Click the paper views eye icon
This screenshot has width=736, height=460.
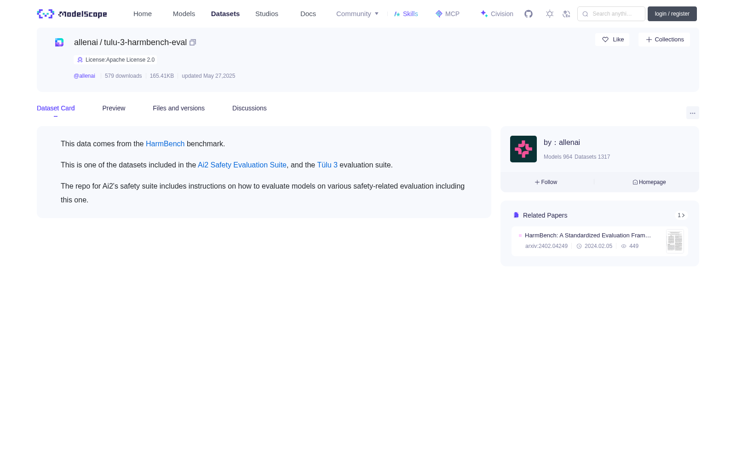pyautogui.click(x=624, y=246)
